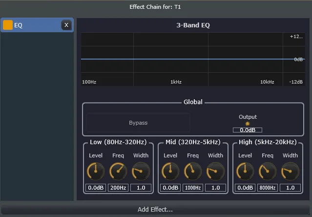
Task: Click the High band Width knob
Action: [x=290, y=171]
